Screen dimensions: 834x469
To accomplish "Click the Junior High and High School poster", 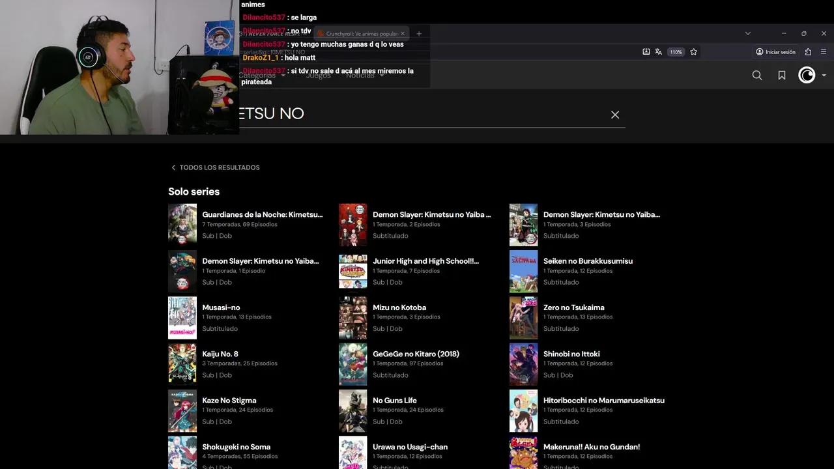I will pos(353,271).
